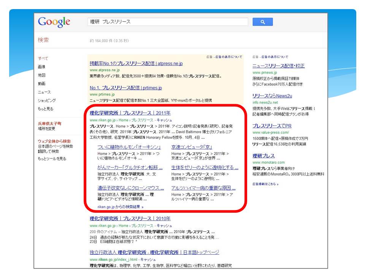365x273 pixels.
Task: Click the www.riken.go.jp/index_j.html green URL
Action: tap(113, 259)
